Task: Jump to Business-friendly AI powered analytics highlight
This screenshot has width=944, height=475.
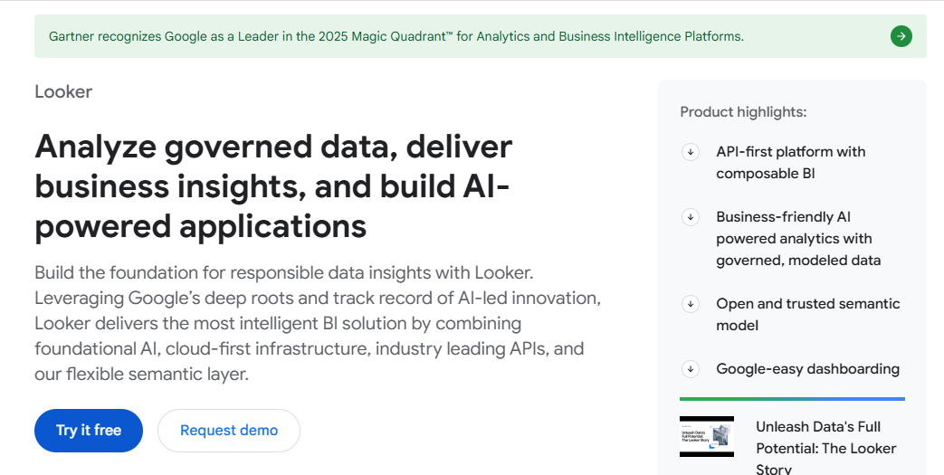Action: 797,239
